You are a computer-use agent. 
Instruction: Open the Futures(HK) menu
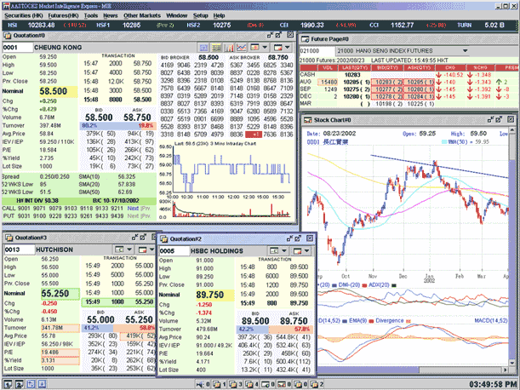tap(63, 15)
